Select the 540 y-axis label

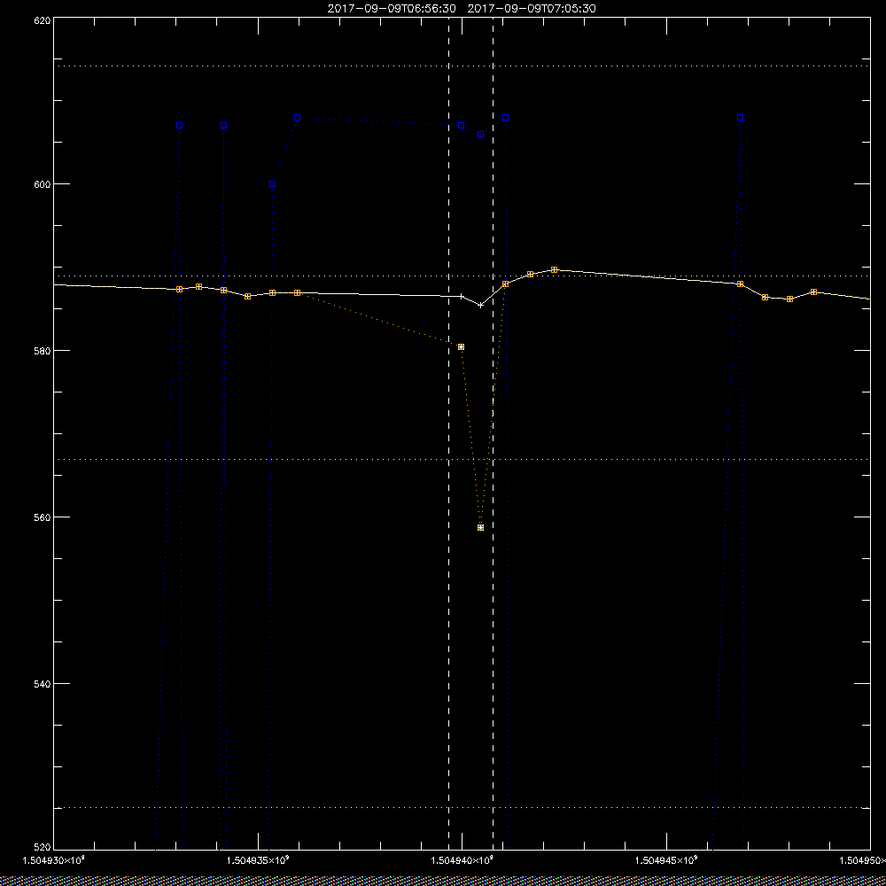[x=42, y=684]
